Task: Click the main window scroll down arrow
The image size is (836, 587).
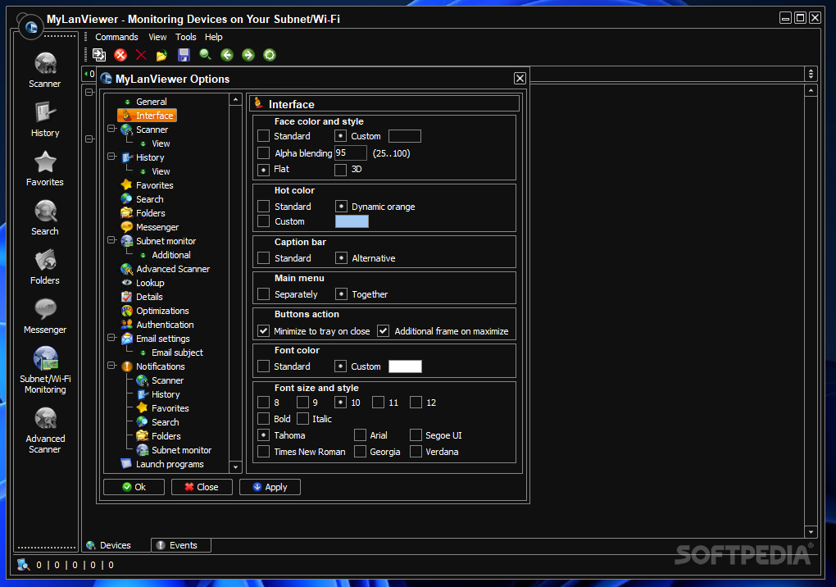Action: pyautogui.click(x=811, y=531)
